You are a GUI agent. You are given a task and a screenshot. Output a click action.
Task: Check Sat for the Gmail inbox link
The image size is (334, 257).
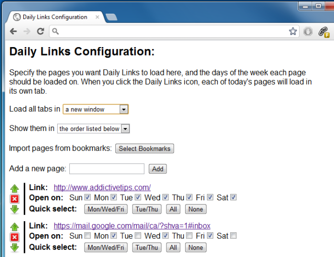coord(233,236)
